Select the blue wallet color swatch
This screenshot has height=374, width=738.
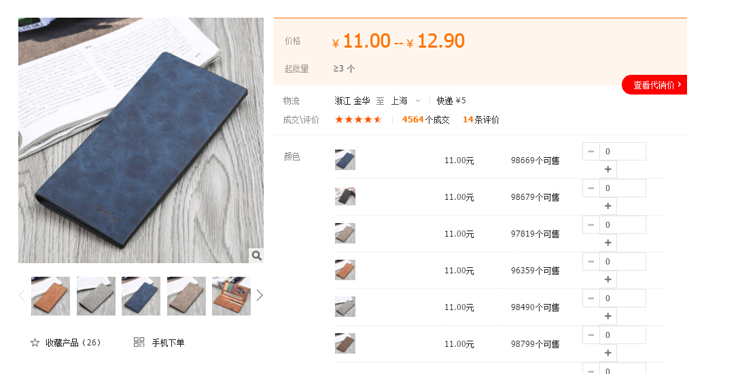[345, 160]
